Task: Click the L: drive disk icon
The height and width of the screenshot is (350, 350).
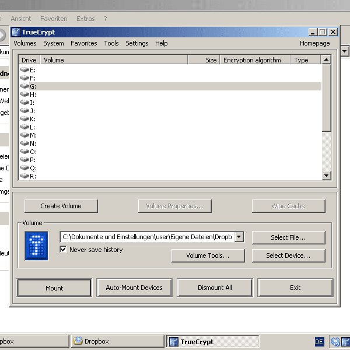Action: click(x=24, y=127)
